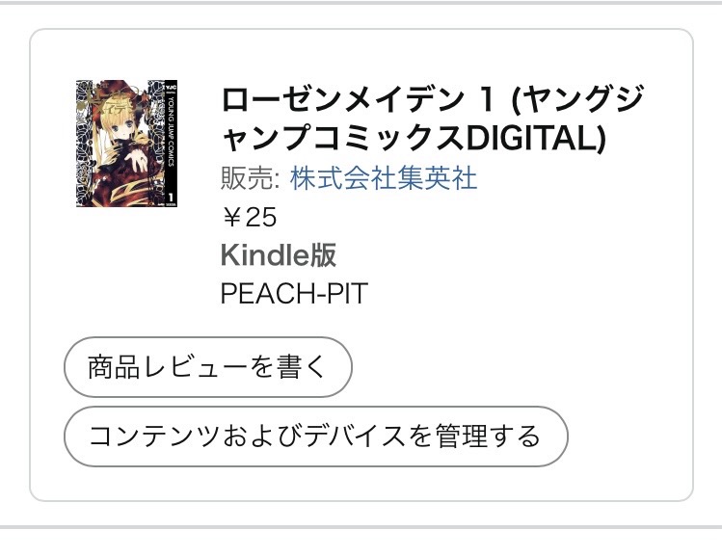Click the gray divider above the card
The width and height of the screenshot is (722, 556).
(x=361, y=3)
